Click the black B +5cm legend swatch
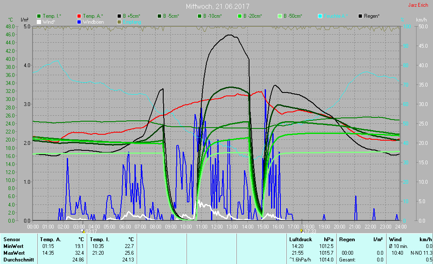Screen dimensions: 433x264 119,16
